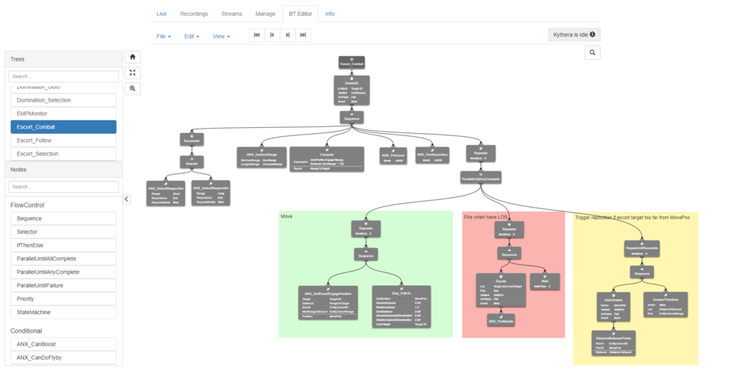The width and height of the screenshot is (749, 380).
Task: Click the Fire when have LOS label
Action: tap(485, 217)
